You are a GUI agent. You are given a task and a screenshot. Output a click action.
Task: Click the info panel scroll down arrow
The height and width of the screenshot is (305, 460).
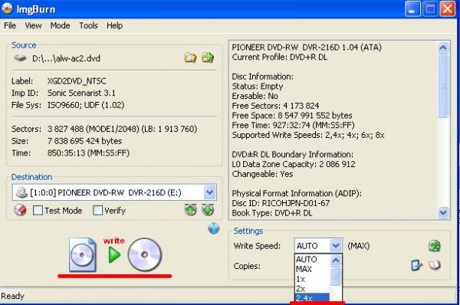[443, 212]
